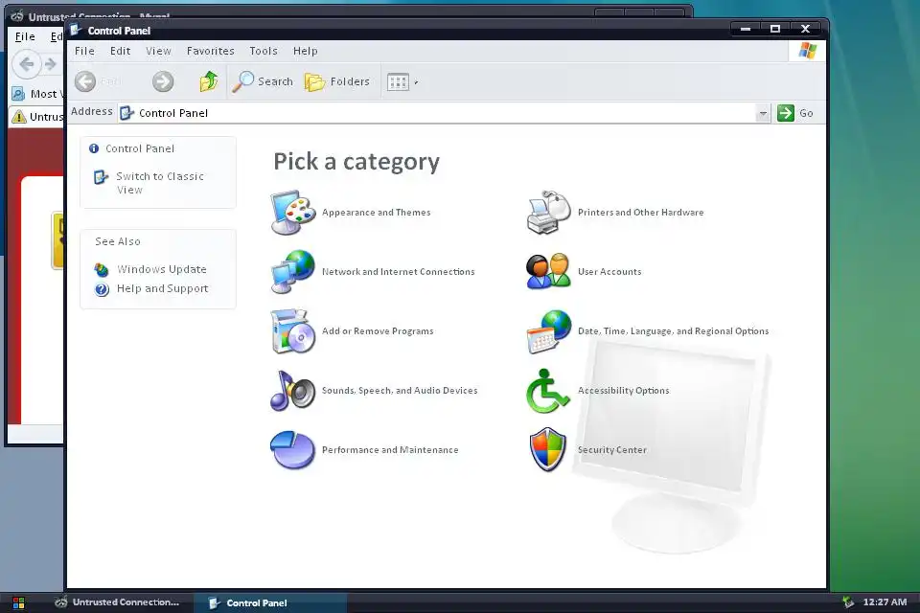The image size is (920, 613).
Task: Click the Accessibility Options label
Action: tap(623, 390)
